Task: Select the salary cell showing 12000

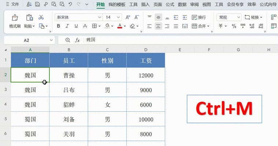Action: [x=146, y=75]
